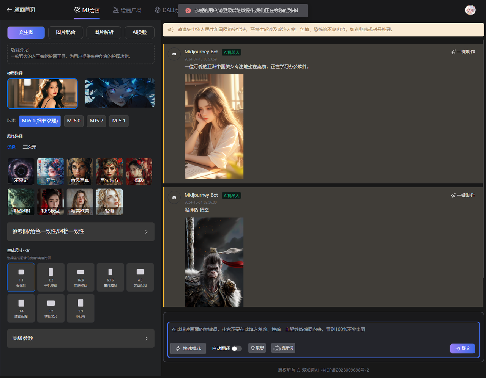Viewport: 486px width, 378px height.
Task: Select the AI换脸 mode button
Action: click(140, 32)
